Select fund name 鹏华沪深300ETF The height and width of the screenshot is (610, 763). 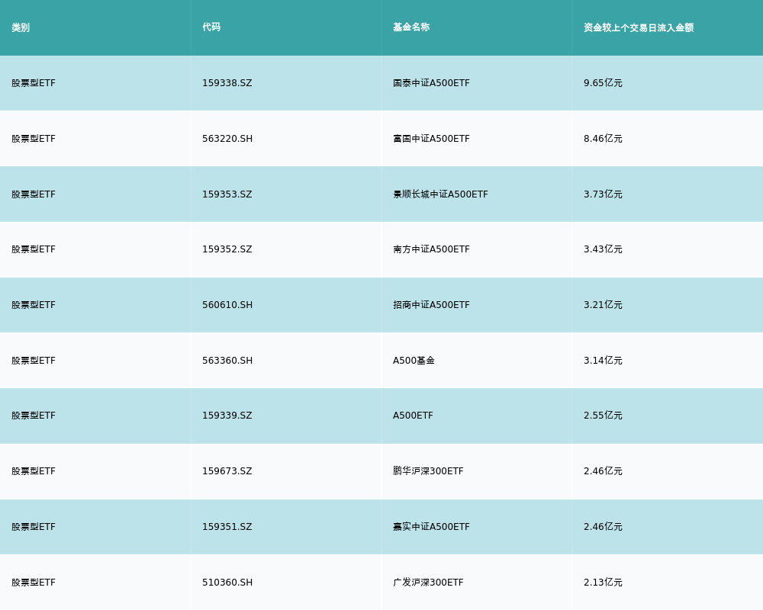(x=428, y=471)
